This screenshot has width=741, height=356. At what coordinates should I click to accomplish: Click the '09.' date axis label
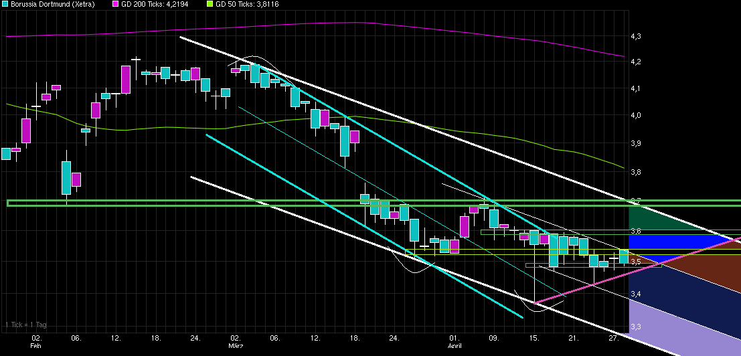(x=494, y=339)
